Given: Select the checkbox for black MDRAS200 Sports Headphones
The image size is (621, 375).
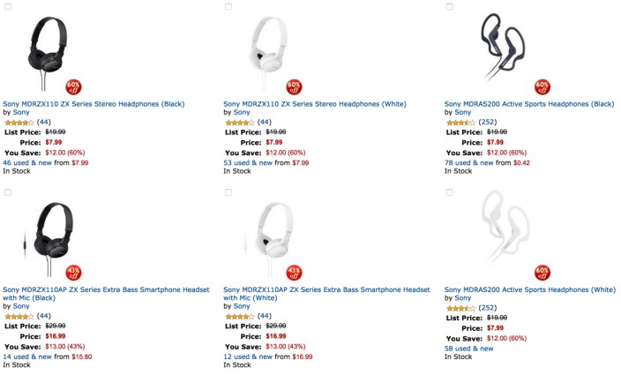Looking at the screenshot, I should point(449,6).
